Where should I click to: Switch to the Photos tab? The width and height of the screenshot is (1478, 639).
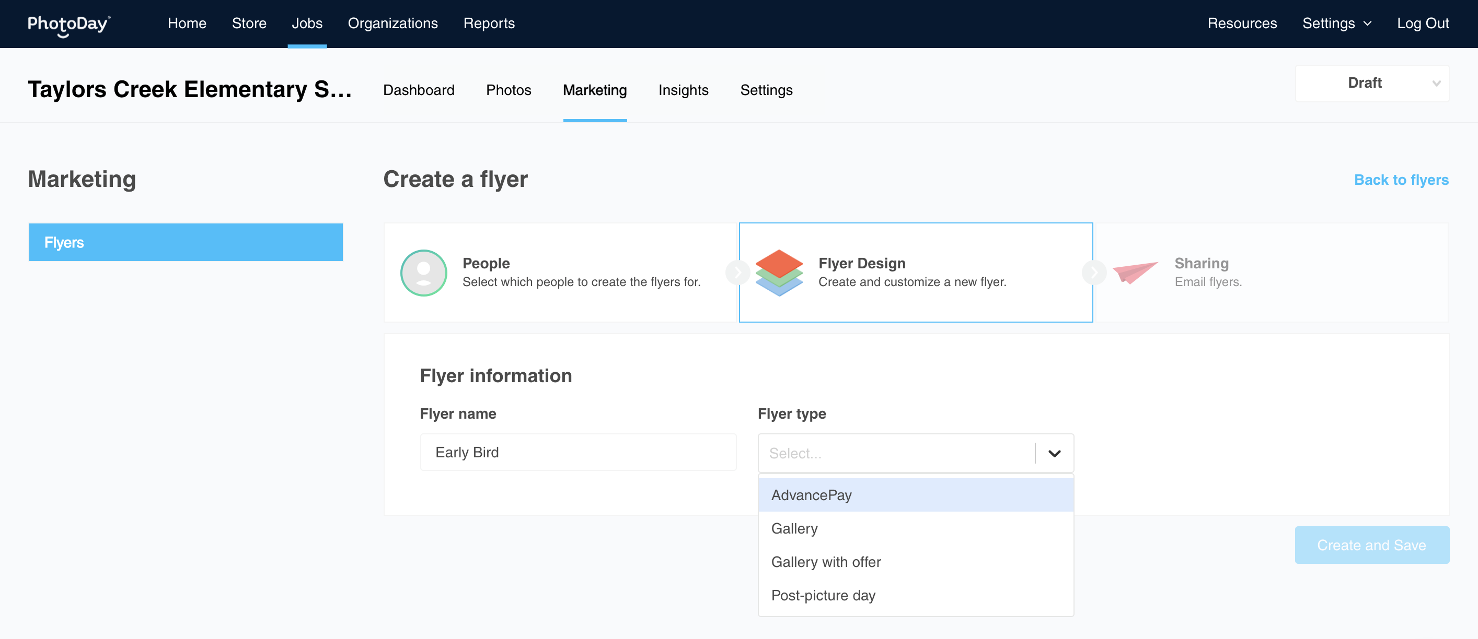[x=509, y=90]
